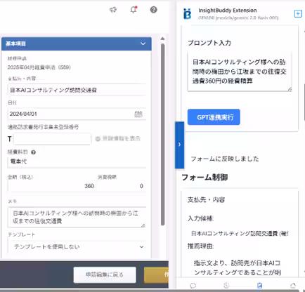The image size is (305, 292).
Task: Collapse the side panel with blue arrow tab
Action: [x=179, y=145]
